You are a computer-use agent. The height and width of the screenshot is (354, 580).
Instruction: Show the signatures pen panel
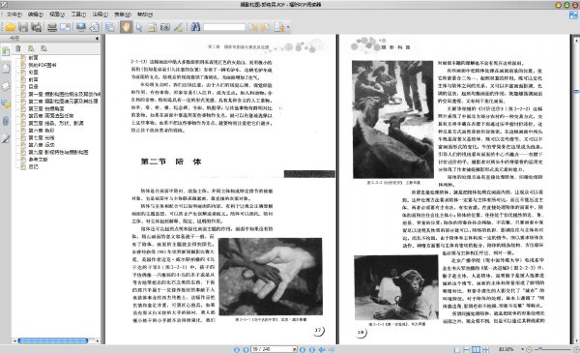click(x=6, y=138)
